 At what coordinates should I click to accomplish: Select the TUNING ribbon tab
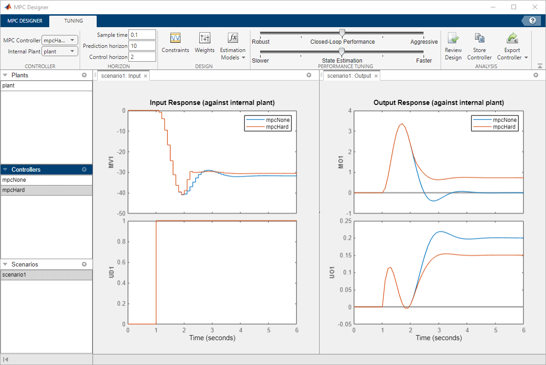pos(73,21)
